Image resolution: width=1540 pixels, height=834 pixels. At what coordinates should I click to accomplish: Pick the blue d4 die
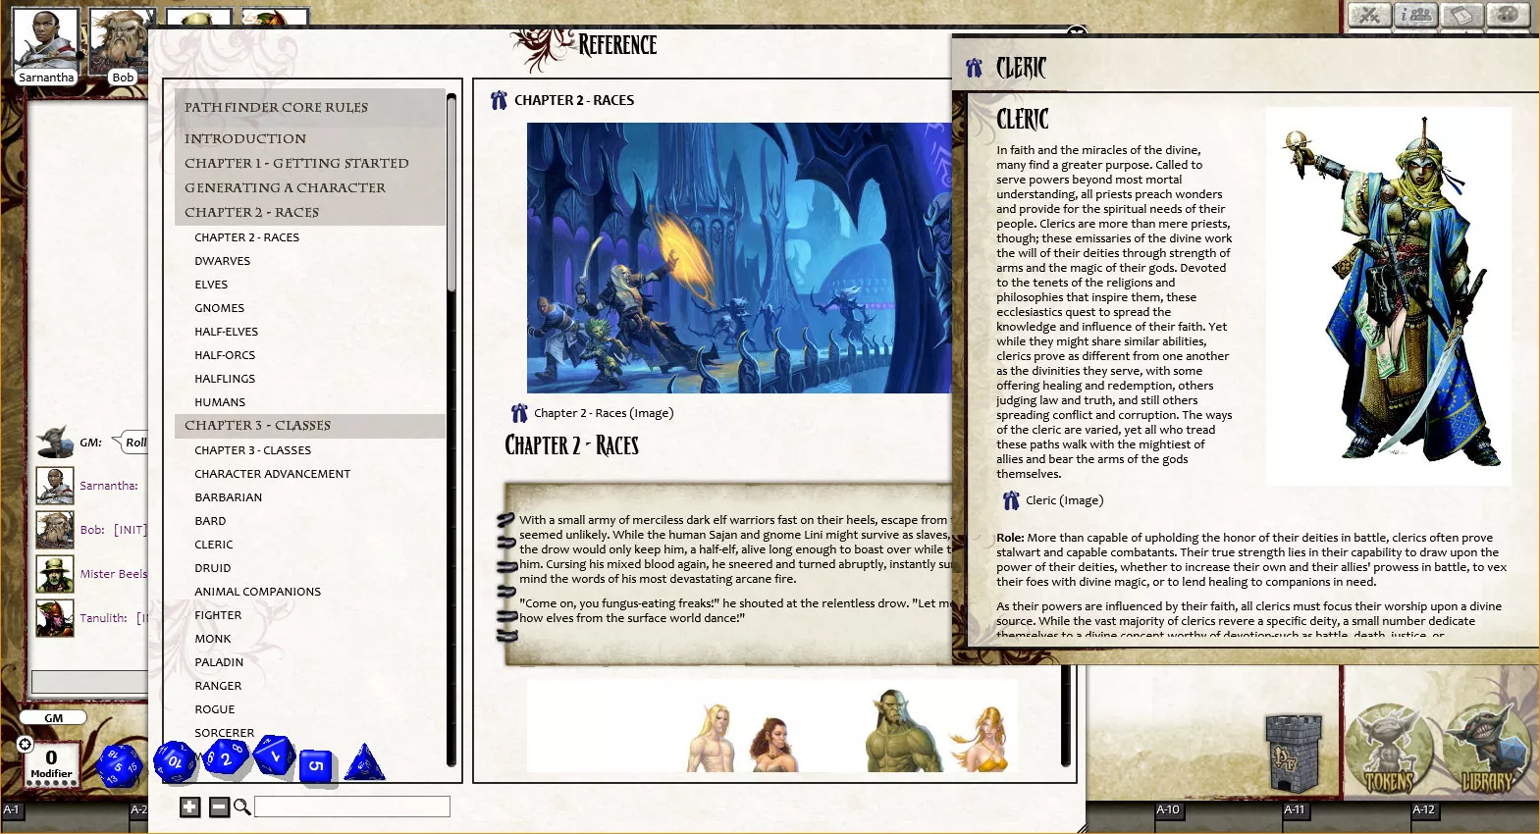[363, 762]
